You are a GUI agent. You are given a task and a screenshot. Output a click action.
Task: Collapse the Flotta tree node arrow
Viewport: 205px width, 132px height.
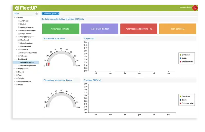click(14, 18)
